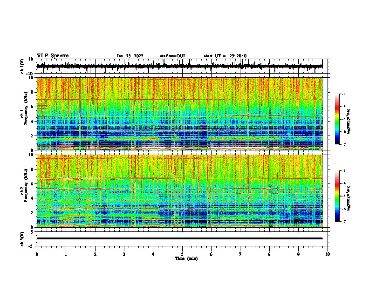Click the "8" tick on the time axis
This screenshot has width=369, height=285.
click(x=269, y=254)
